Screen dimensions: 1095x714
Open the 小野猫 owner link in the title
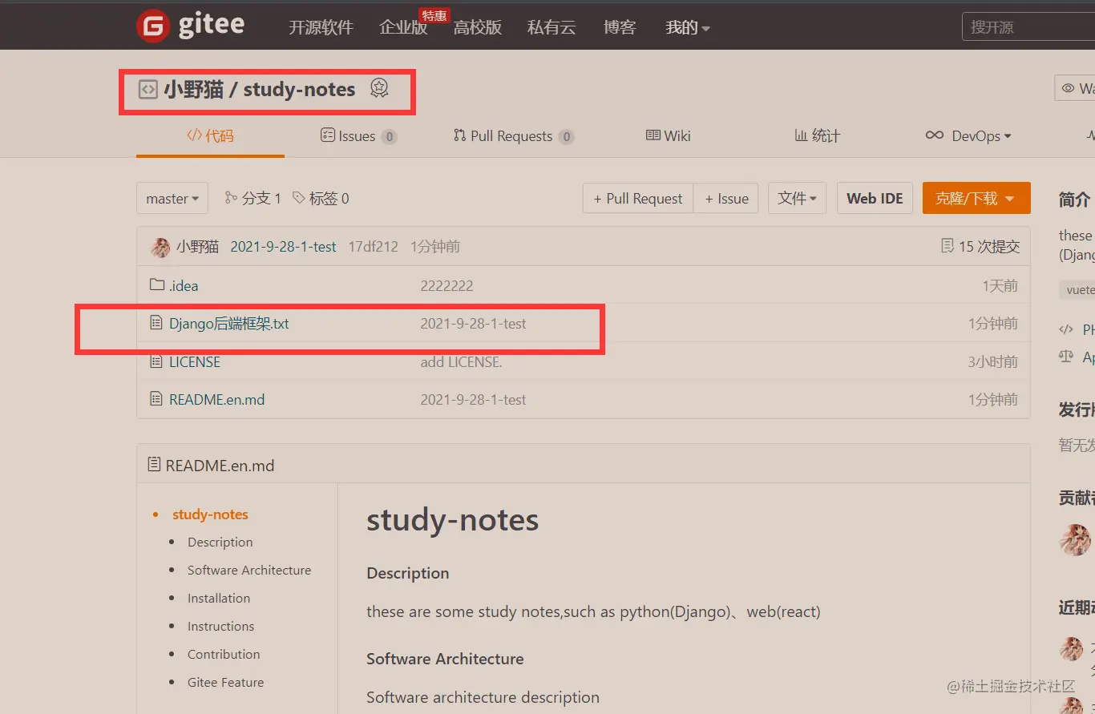(x=193, y=89)
